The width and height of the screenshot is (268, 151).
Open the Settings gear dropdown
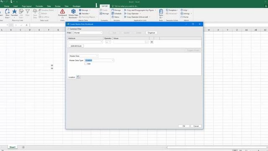[186, 13]
